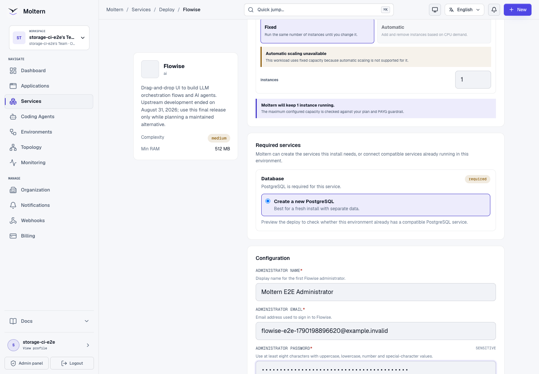The image size is (539, 374).
Task: Open notifications bell in top bar
Action: [x=494, y=10]
